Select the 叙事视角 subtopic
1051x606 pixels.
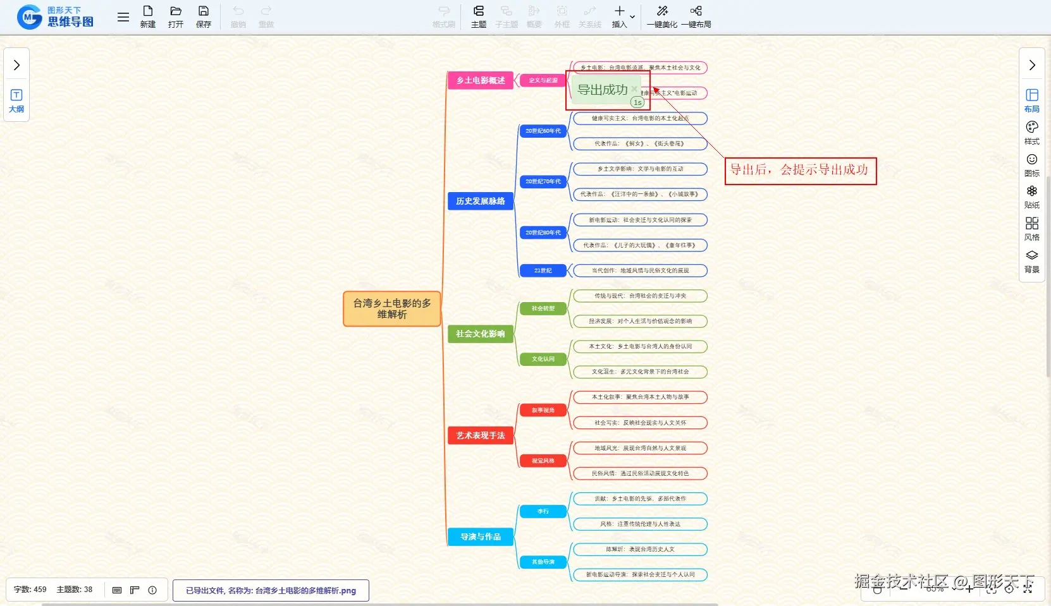(543, 410)
